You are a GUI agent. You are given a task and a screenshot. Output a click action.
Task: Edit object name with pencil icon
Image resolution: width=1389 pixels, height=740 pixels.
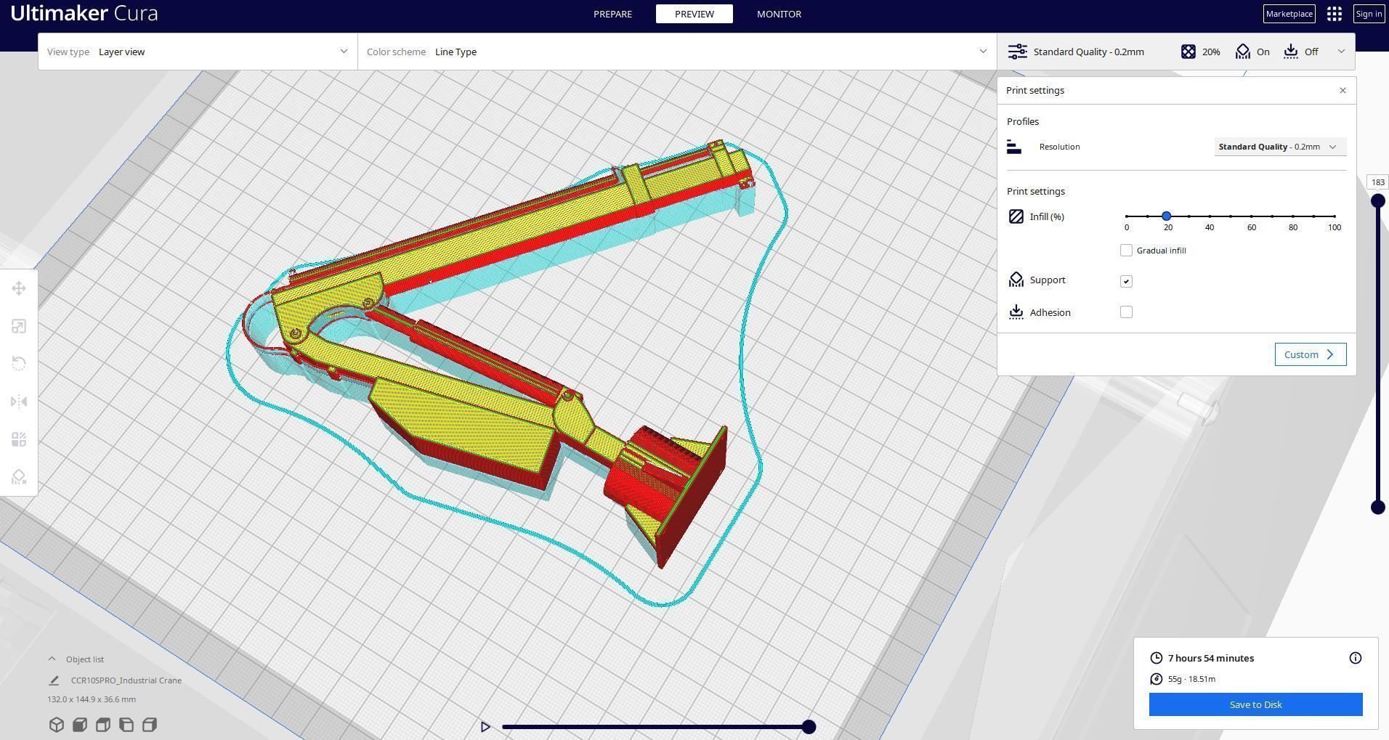tap(54, 680)
